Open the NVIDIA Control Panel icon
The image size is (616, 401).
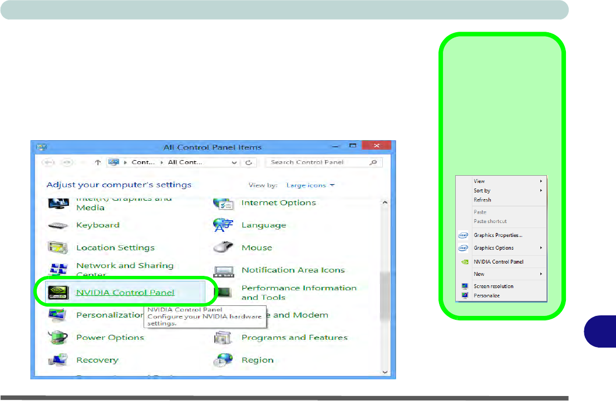tap(58, 292)
